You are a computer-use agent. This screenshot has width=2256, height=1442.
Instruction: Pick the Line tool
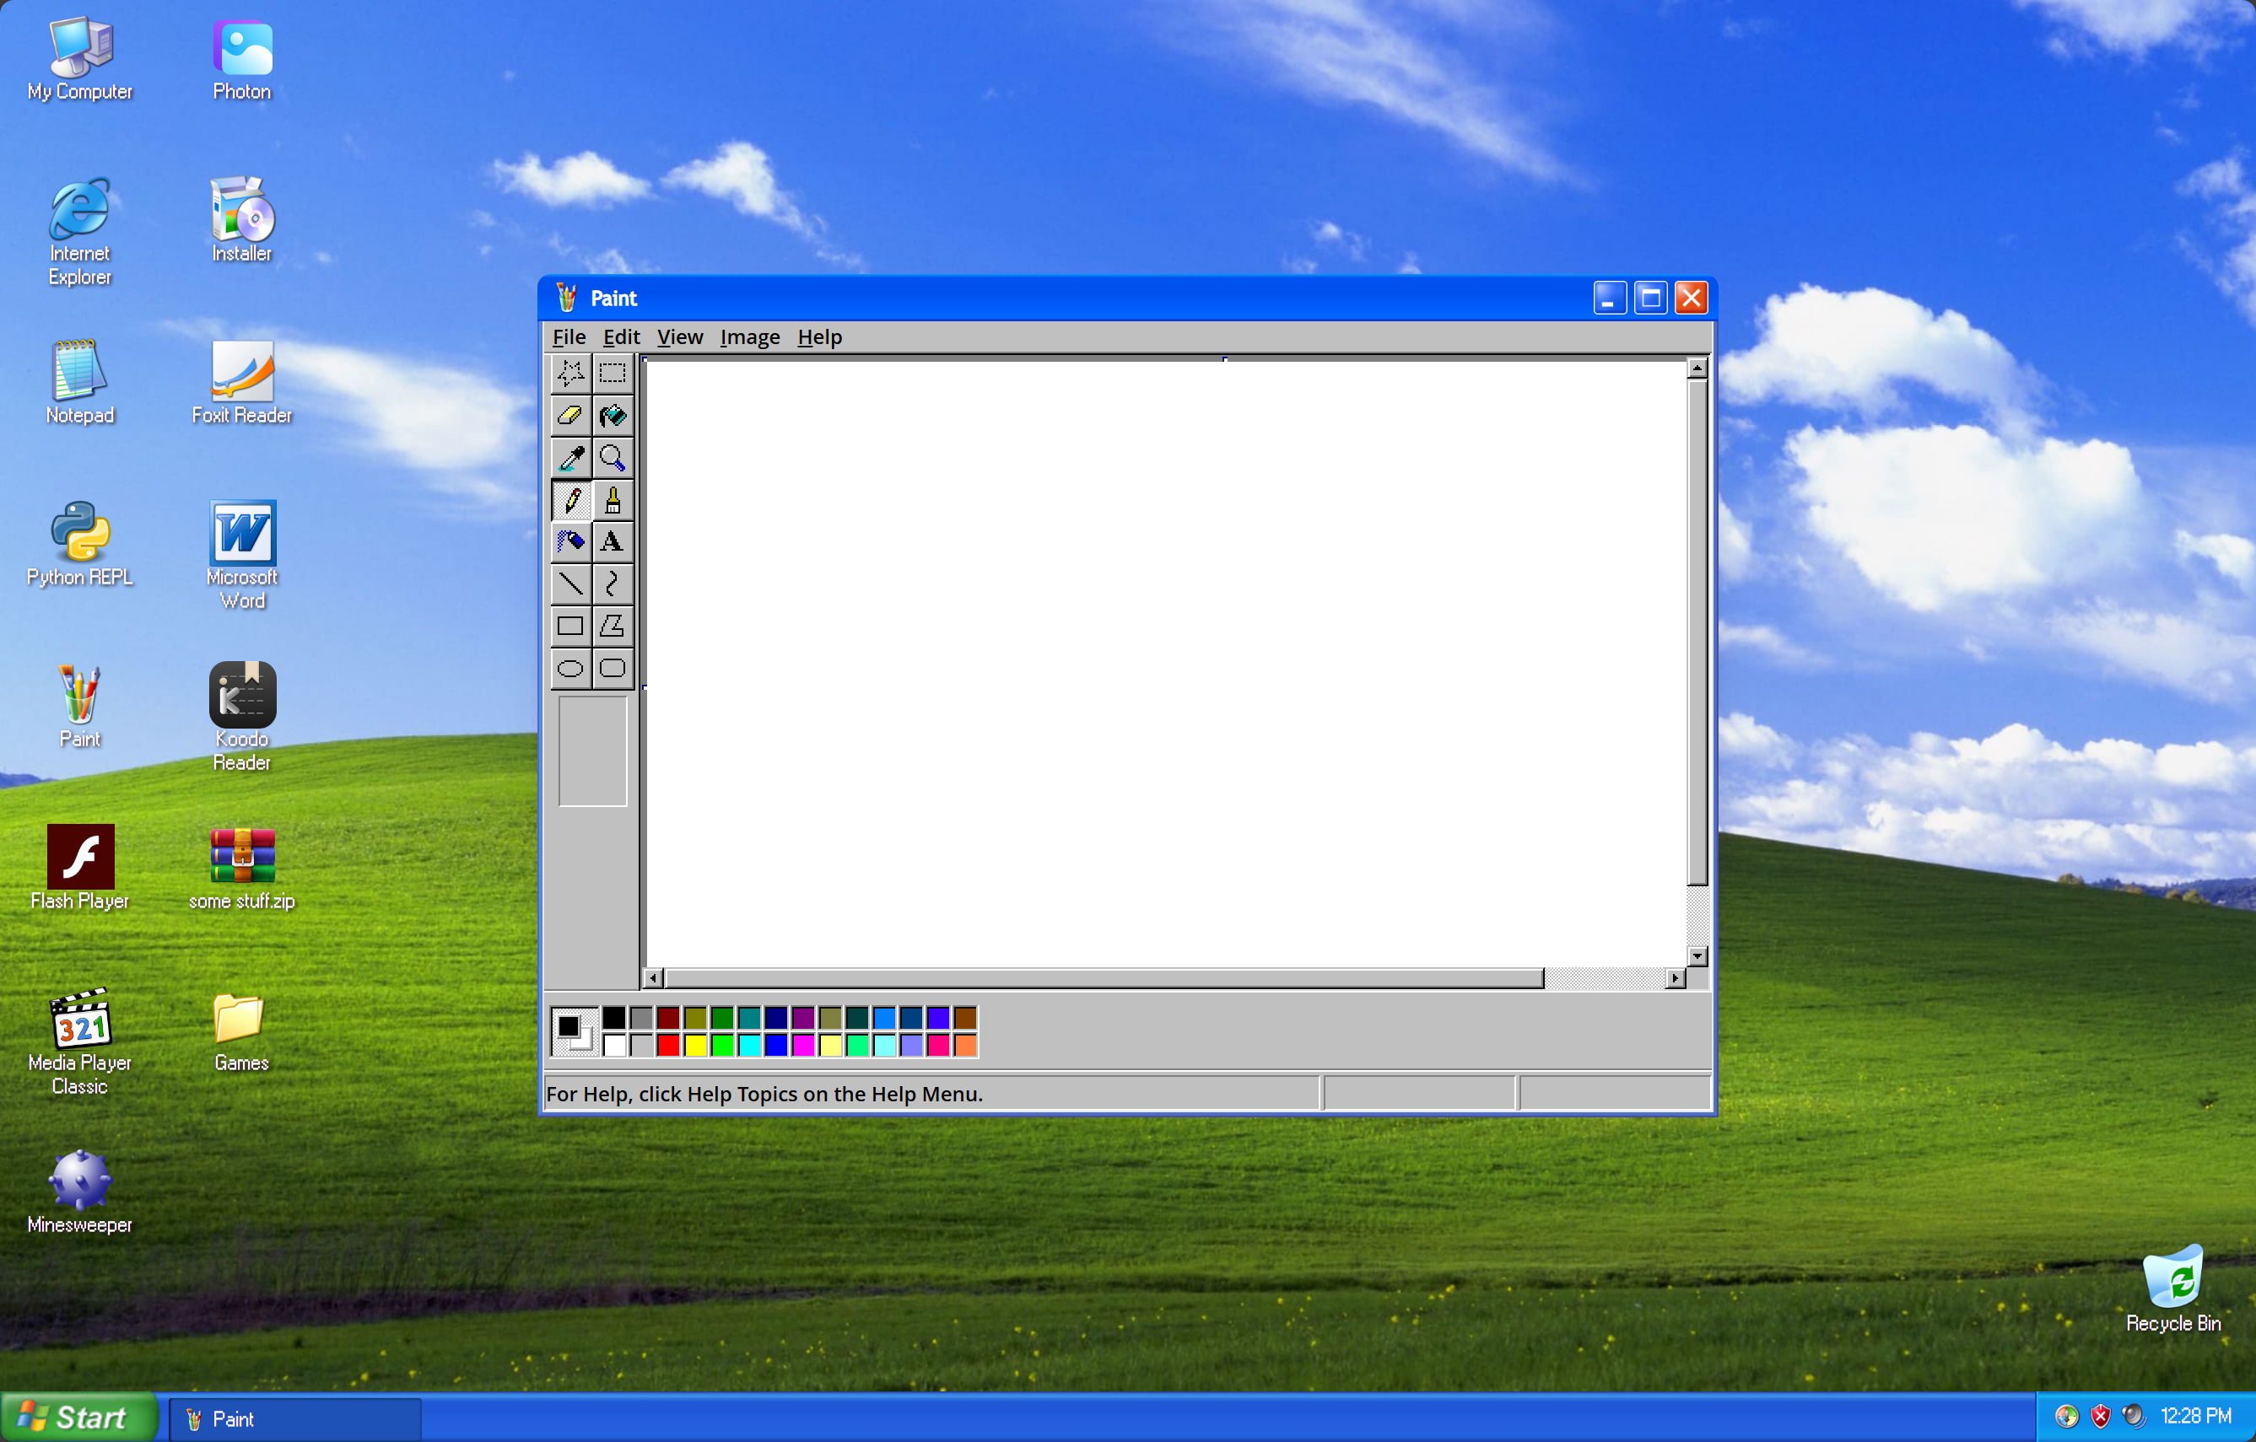pos(570,584)
